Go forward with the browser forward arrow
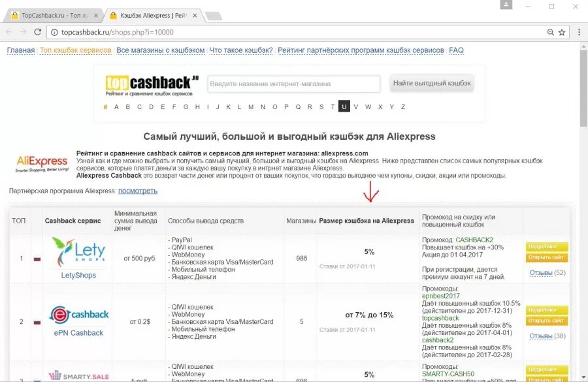This screenshot has height=382, width=588. point(24,32)
